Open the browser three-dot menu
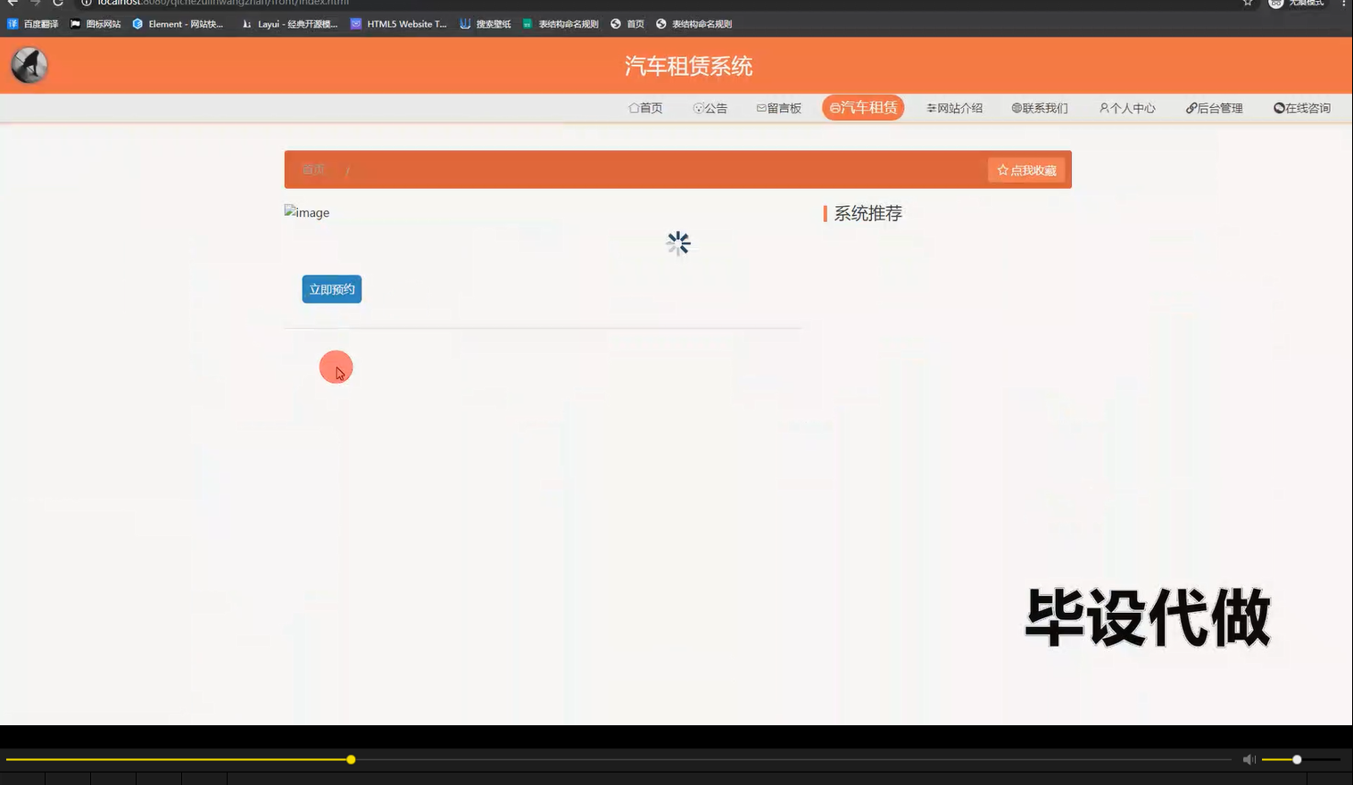The height and width of the screenshot is (785, 1353). [1345, 4]
